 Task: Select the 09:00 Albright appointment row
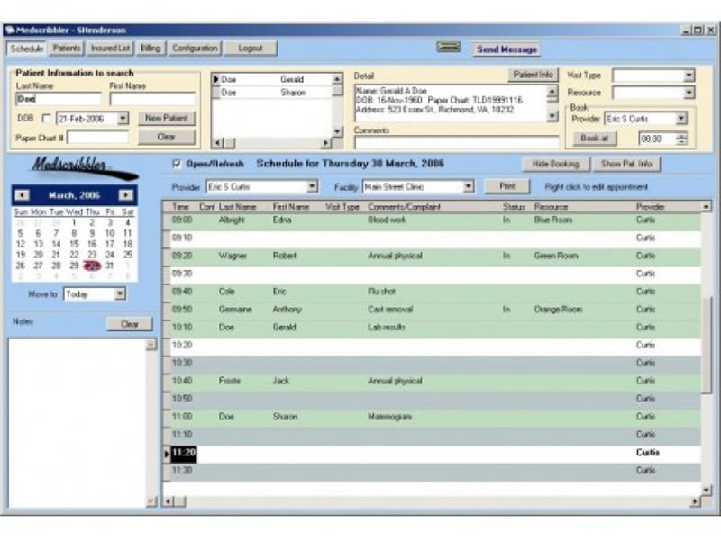tap(435, 220)
